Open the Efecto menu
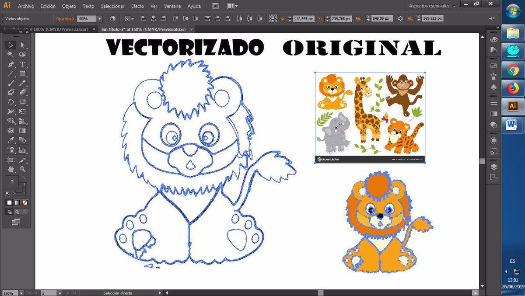This screenshot has height=296, width=525. click(137, 6)
